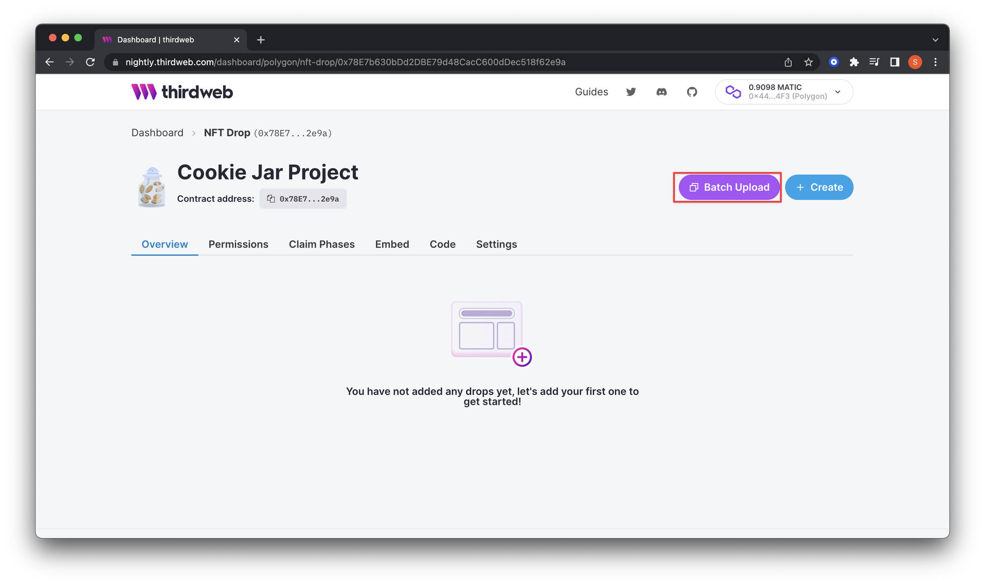
Task: Click the browser forward arrow
Action: 70,62
